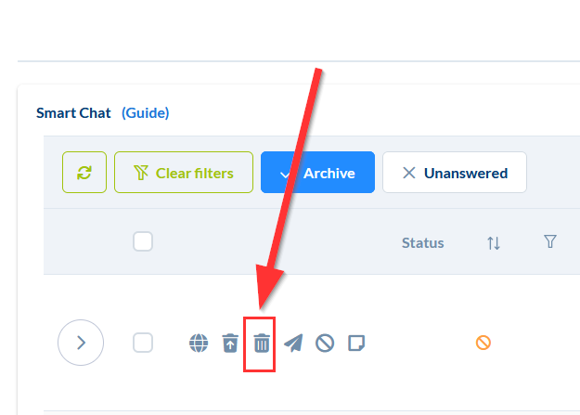580x415 pixels.
Task: Click the green refresh icon button
Action: [84, 173]
